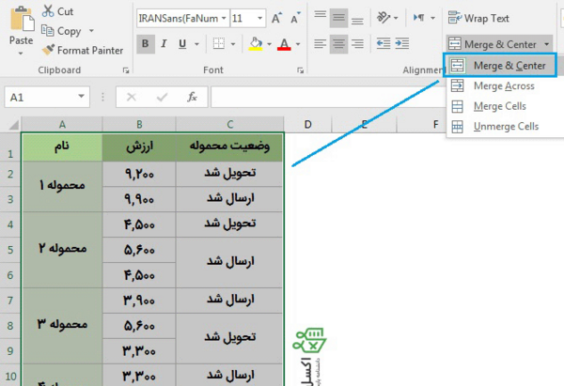The height and width of the screenshot is (386, 564).
Task: Open Merge & Center dropdown arrow
Action: click(x=547, y=44)
